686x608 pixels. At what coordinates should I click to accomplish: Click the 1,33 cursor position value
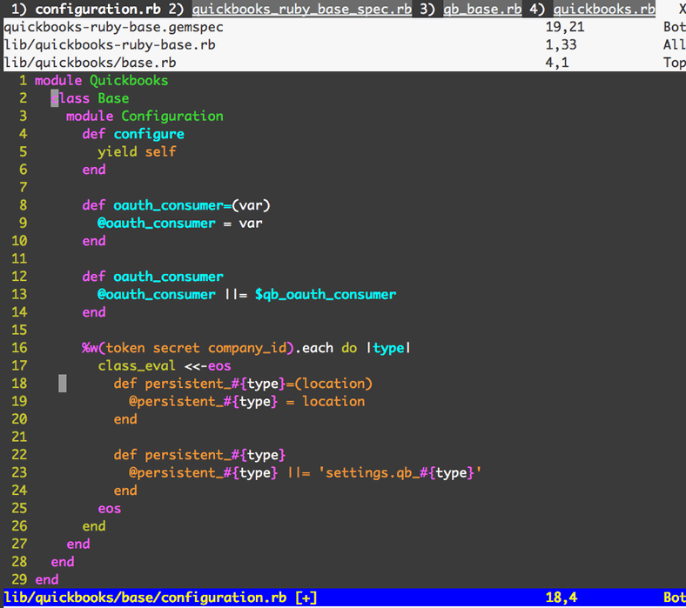561,45
